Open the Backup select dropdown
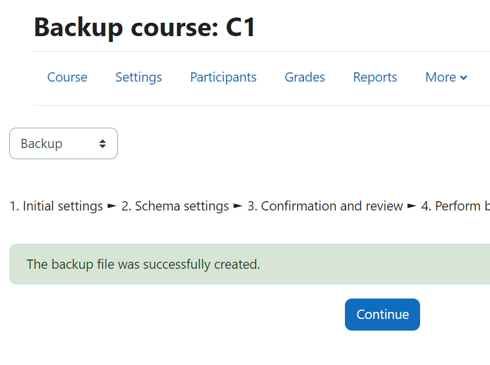This screenshot has height=365, width=490. (x=64, y=143)
